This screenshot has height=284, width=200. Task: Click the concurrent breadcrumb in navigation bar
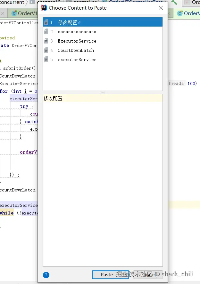tap(12, 2)
